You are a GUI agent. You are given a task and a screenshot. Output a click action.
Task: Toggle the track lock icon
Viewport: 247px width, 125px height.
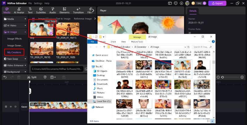pos(6,107)
